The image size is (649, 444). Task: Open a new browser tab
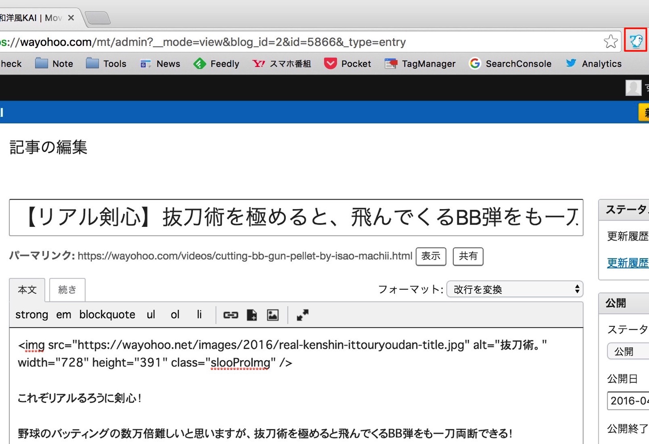[x=98, y=18]
